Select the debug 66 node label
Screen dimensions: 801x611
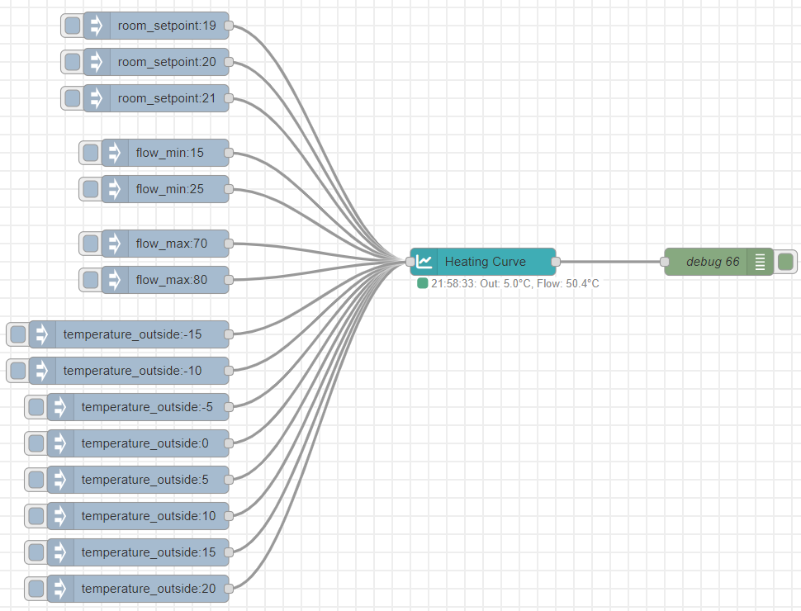(713, 262)
